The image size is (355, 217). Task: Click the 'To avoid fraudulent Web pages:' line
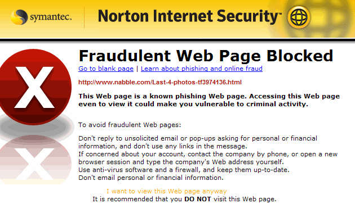pyautogui.click(x=130, y=125)
